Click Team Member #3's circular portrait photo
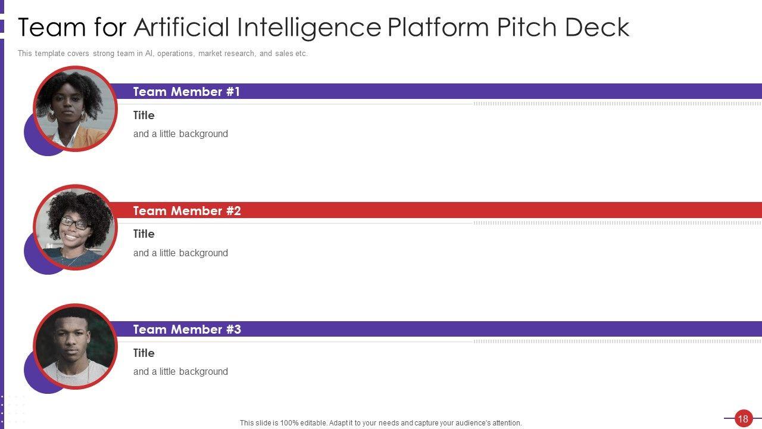Viewport: 762px width, 429px height. click(x=75, y=346)
